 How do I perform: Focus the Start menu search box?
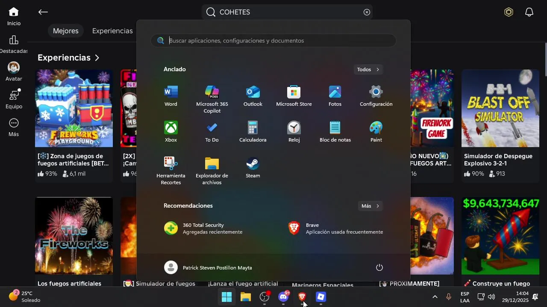[x=273, y=41]
